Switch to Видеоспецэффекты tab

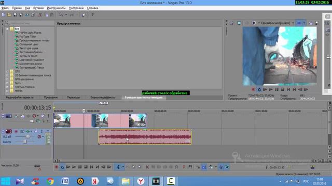[x=103, y=98]
